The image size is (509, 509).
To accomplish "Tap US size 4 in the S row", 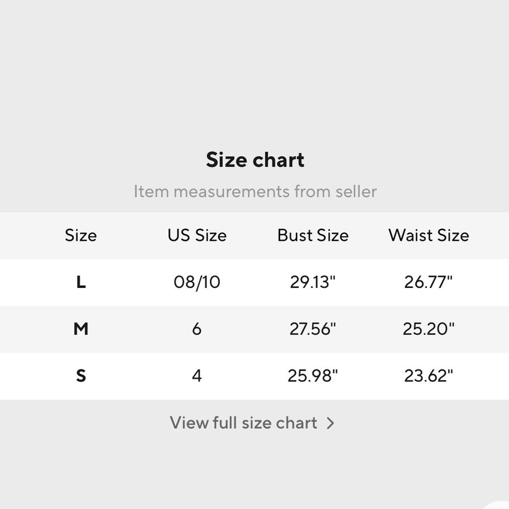I will click(x=196, y=376).
